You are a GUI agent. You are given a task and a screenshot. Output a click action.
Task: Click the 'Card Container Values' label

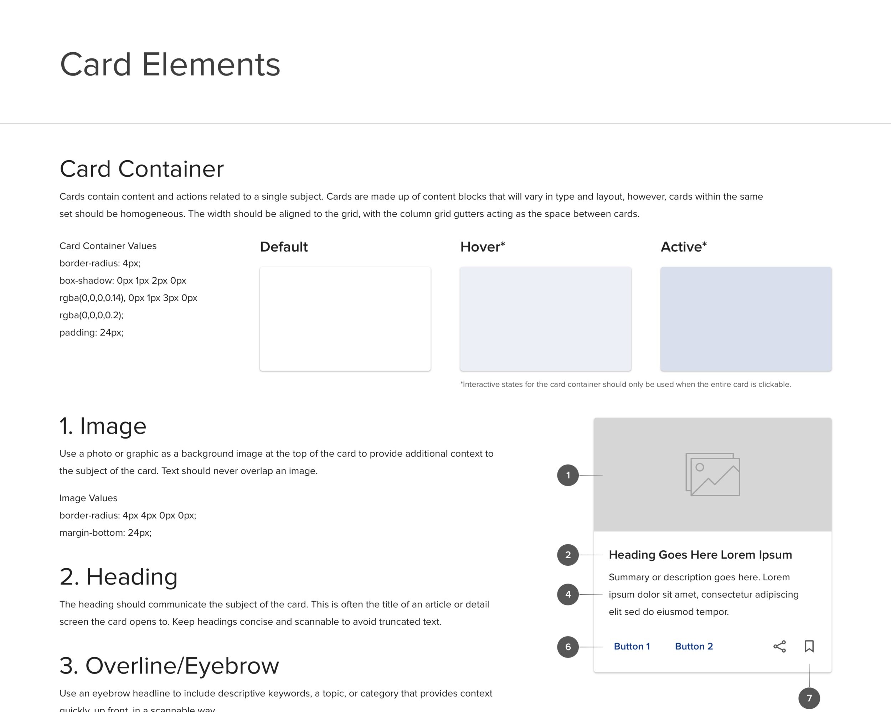pos(108,246)
